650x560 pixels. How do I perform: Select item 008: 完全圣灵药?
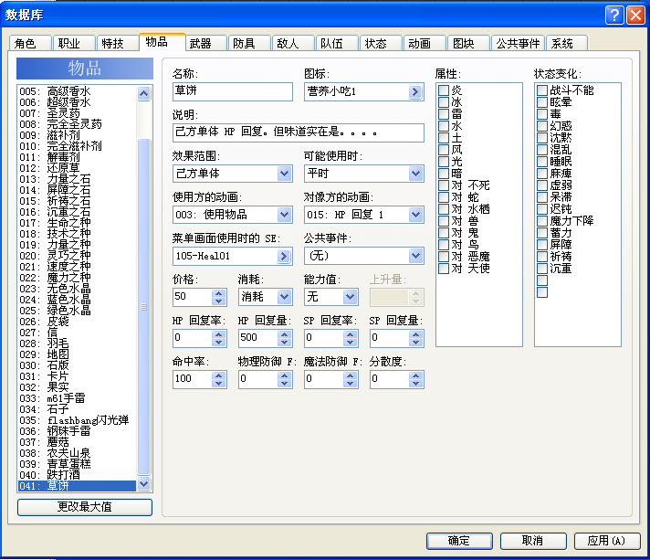77,124
